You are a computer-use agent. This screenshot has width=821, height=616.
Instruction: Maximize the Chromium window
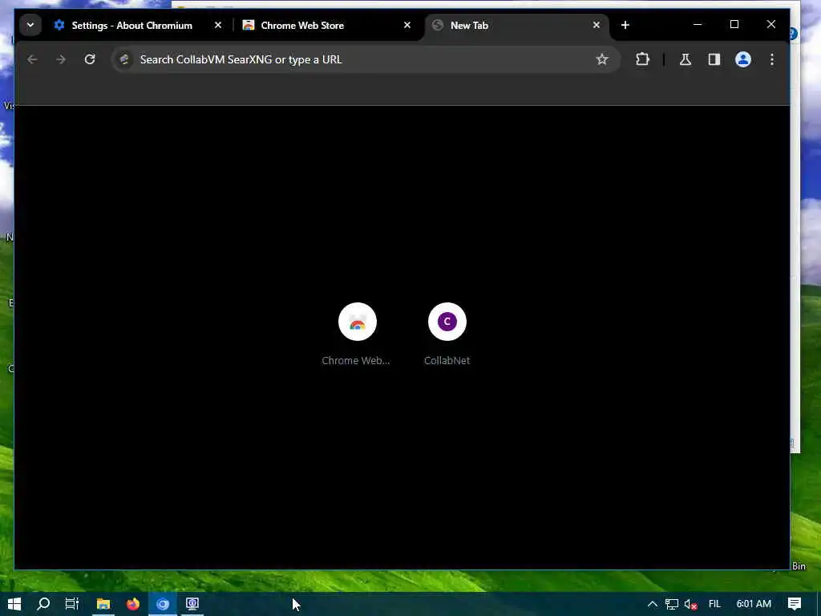(x=734, y=25)
